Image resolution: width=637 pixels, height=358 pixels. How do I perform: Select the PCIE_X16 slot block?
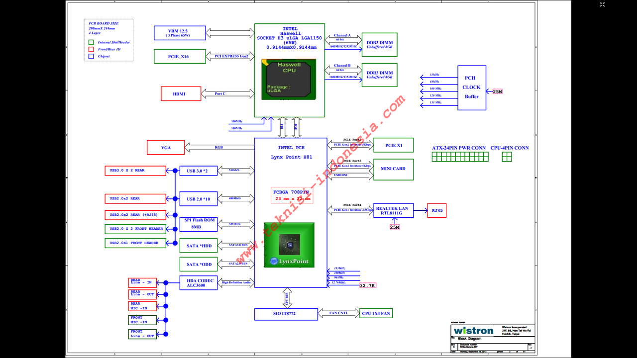tap(179, 57)
